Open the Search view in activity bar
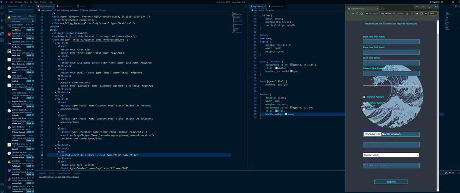 [x=2, y=14]
